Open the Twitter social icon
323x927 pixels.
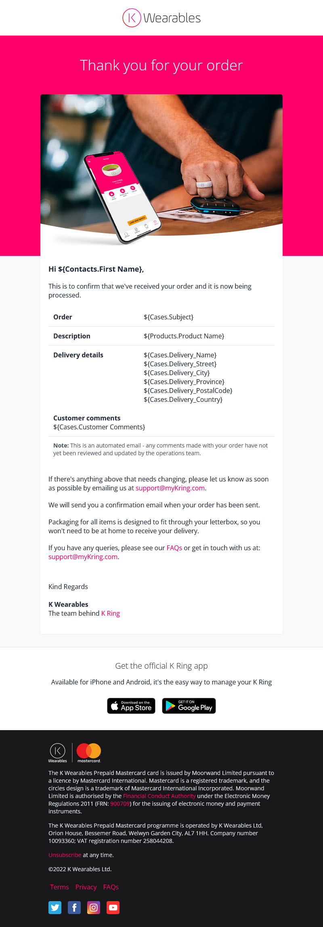click(x=55, y=907)
